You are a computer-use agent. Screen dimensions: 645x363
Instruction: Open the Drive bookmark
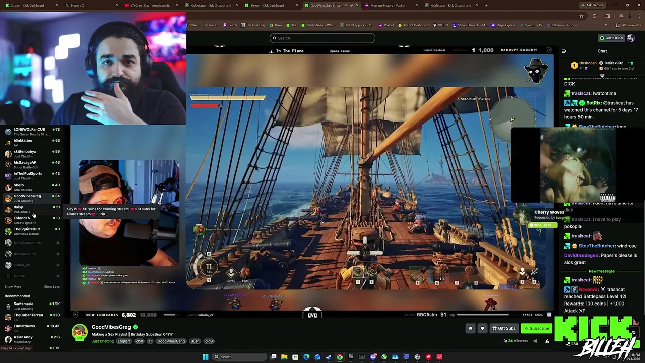pyautogui.click(x=276, y=25)
